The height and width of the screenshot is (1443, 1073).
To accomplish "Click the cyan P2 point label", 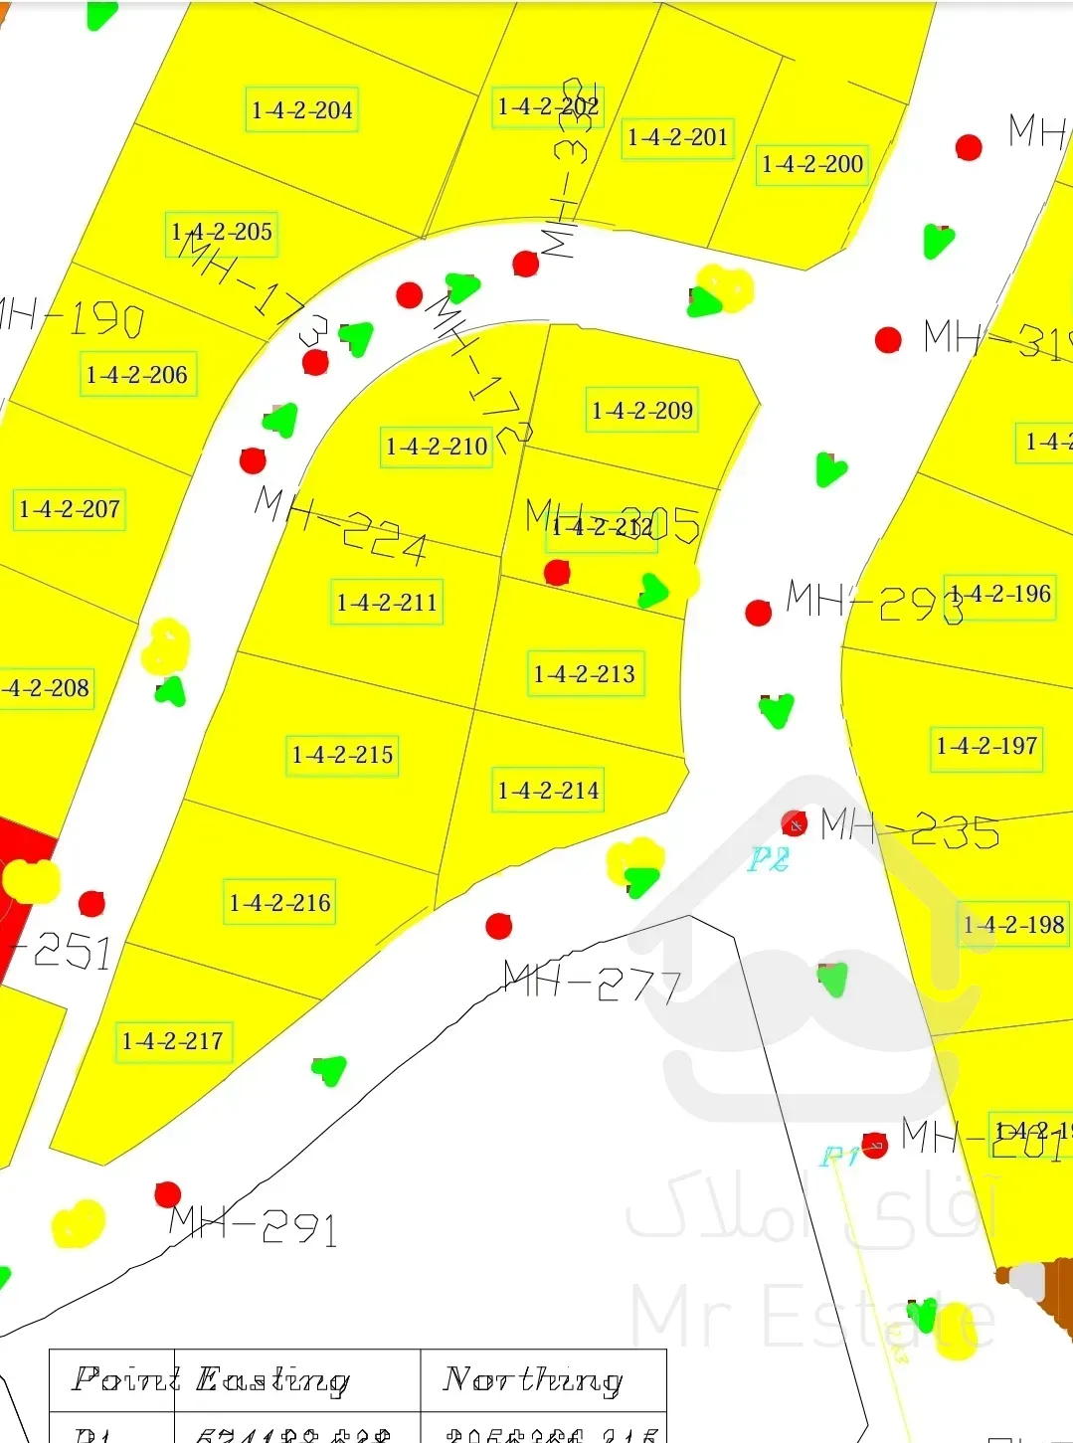I will pos(768,859).
